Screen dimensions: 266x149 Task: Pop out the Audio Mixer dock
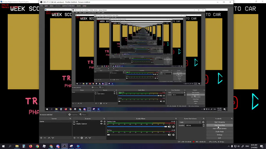[176, 119]
